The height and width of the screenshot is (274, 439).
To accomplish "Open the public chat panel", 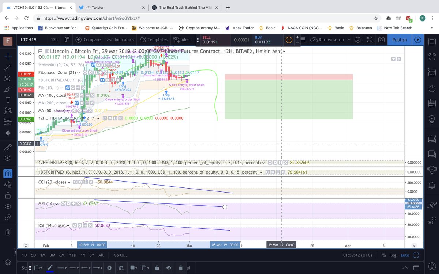I will click(432, 138).
